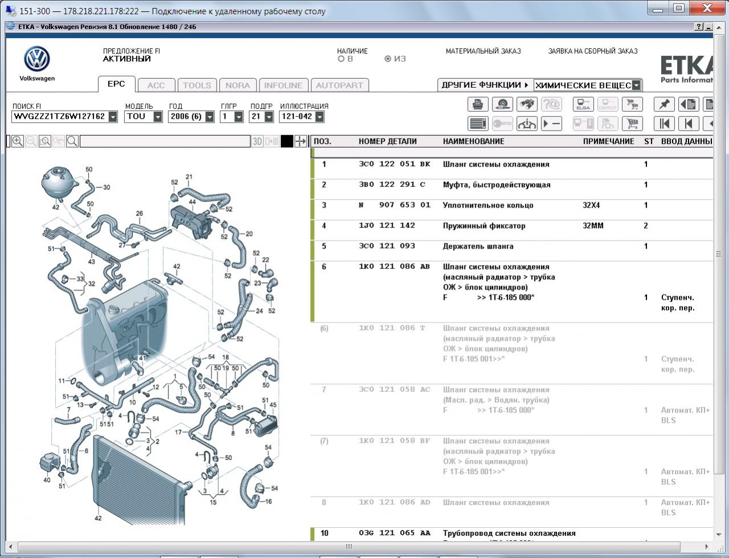Launch the ELSA workshop info icon

(x=583, y=104)
